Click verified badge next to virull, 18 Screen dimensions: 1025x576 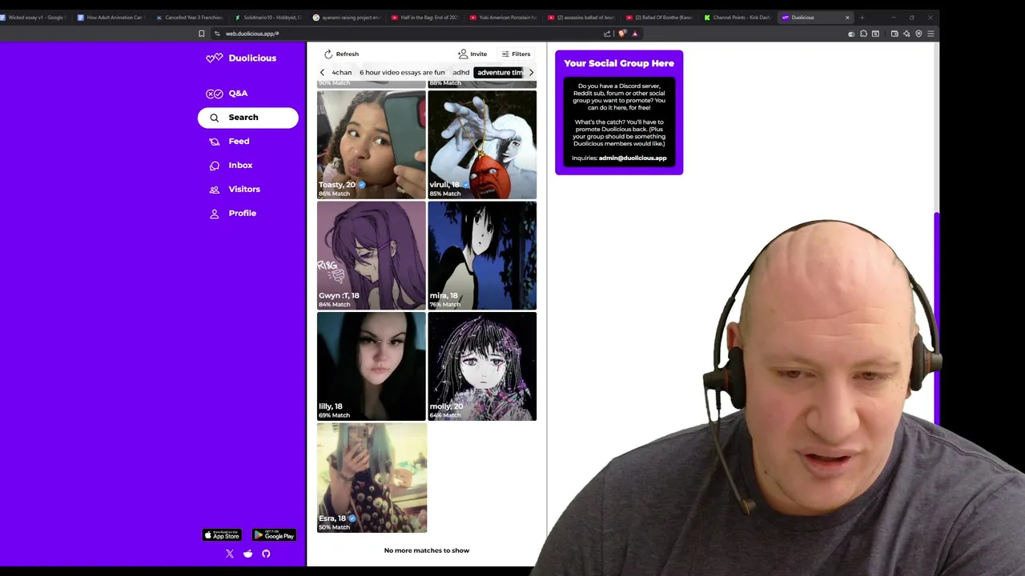click(x=466, y=185)
